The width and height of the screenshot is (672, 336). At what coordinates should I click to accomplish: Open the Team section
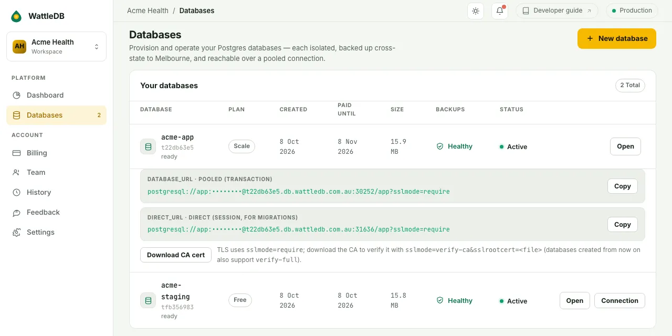click(x=56, y=172)
